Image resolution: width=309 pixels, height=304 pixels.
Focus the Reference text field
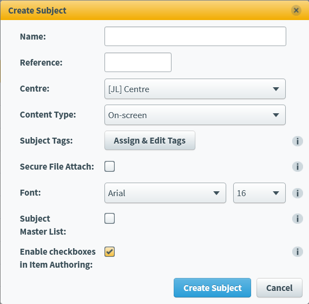pos(138,62)
